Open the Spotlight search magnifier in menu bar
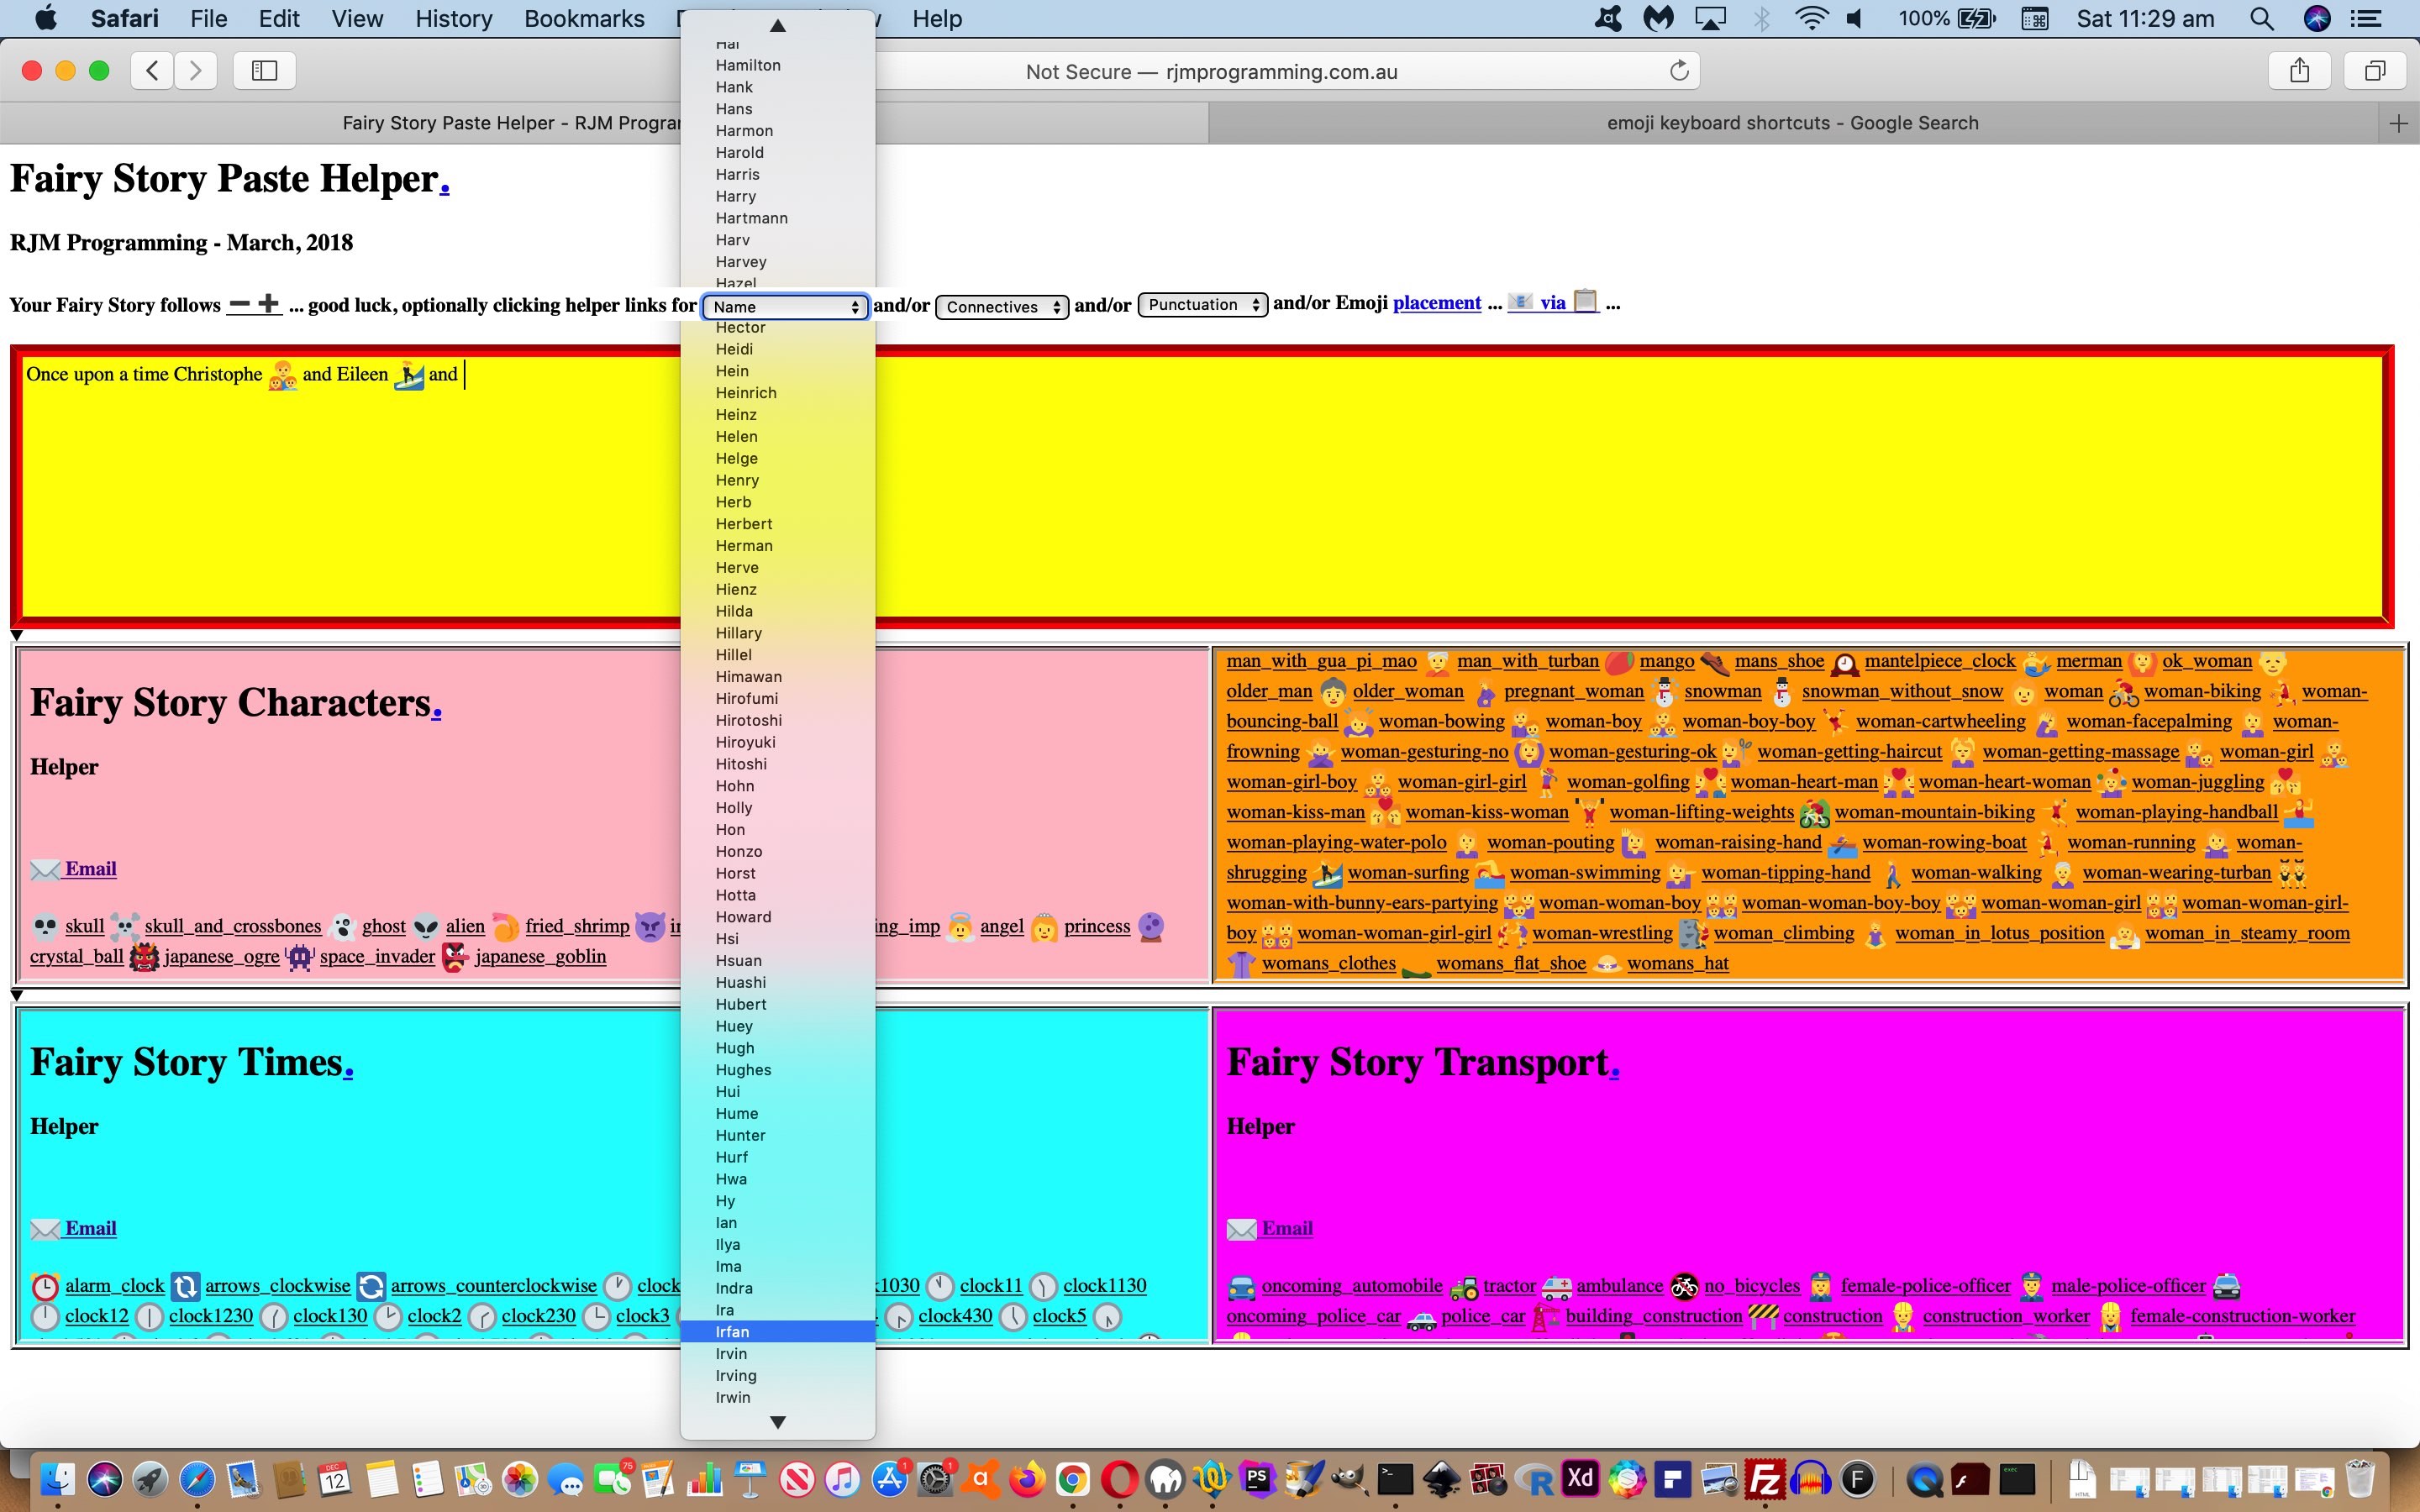The width and height of the screenshot is (2420, 1512). point(2261,19)
